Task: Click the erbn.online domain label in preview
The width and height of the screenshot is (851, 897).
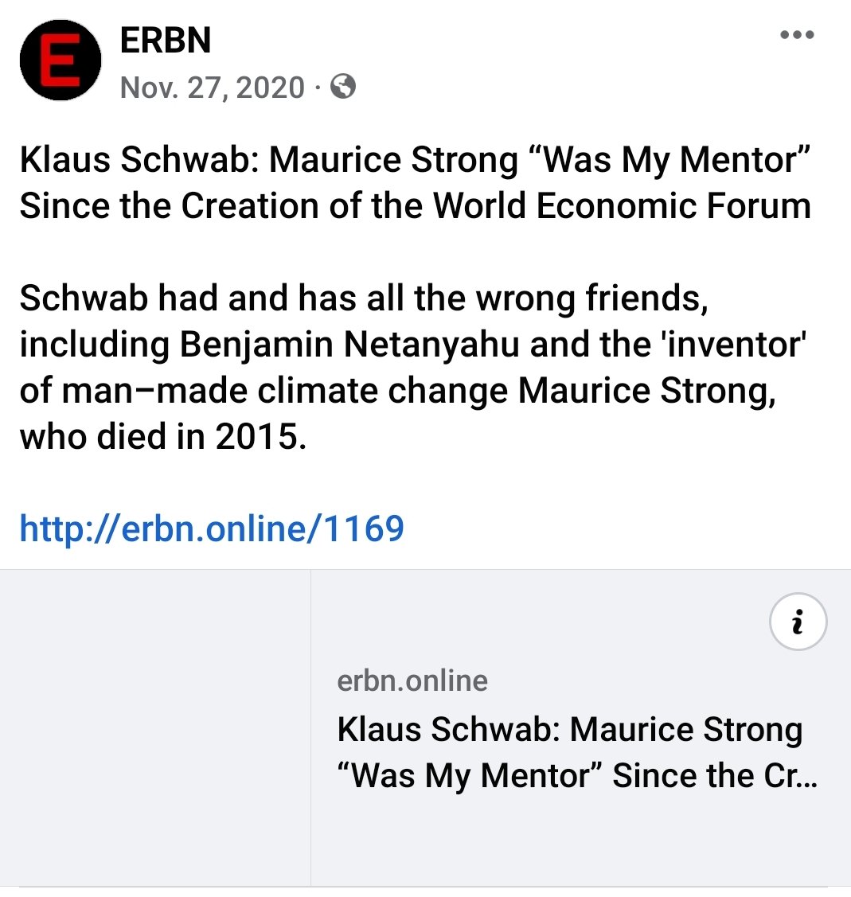Action: (412, 681)
